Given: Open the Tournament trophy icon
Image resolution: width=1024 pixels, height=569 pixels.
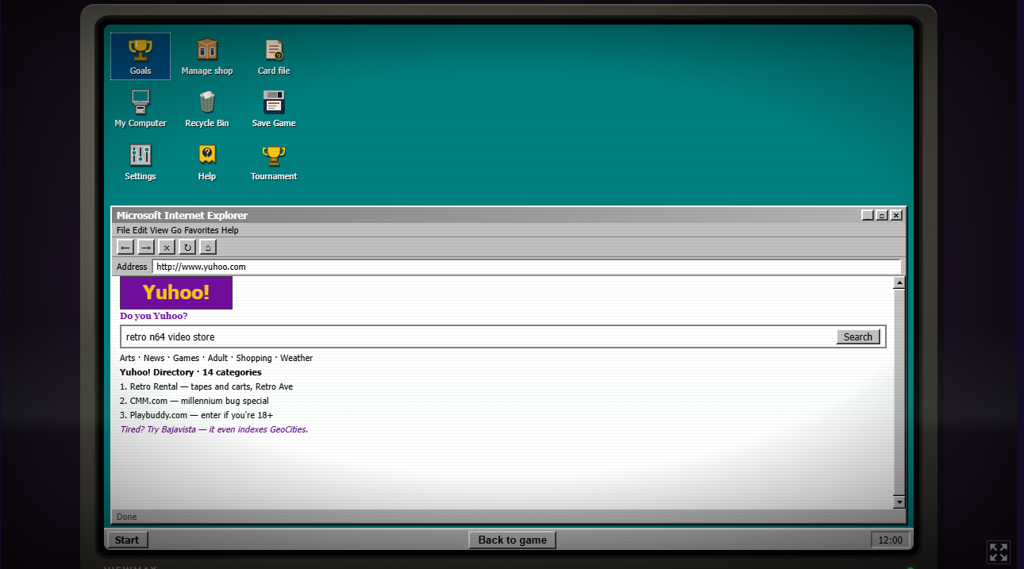Looking at the screenshot, I should pyautogui.click(x=274, y=162).
